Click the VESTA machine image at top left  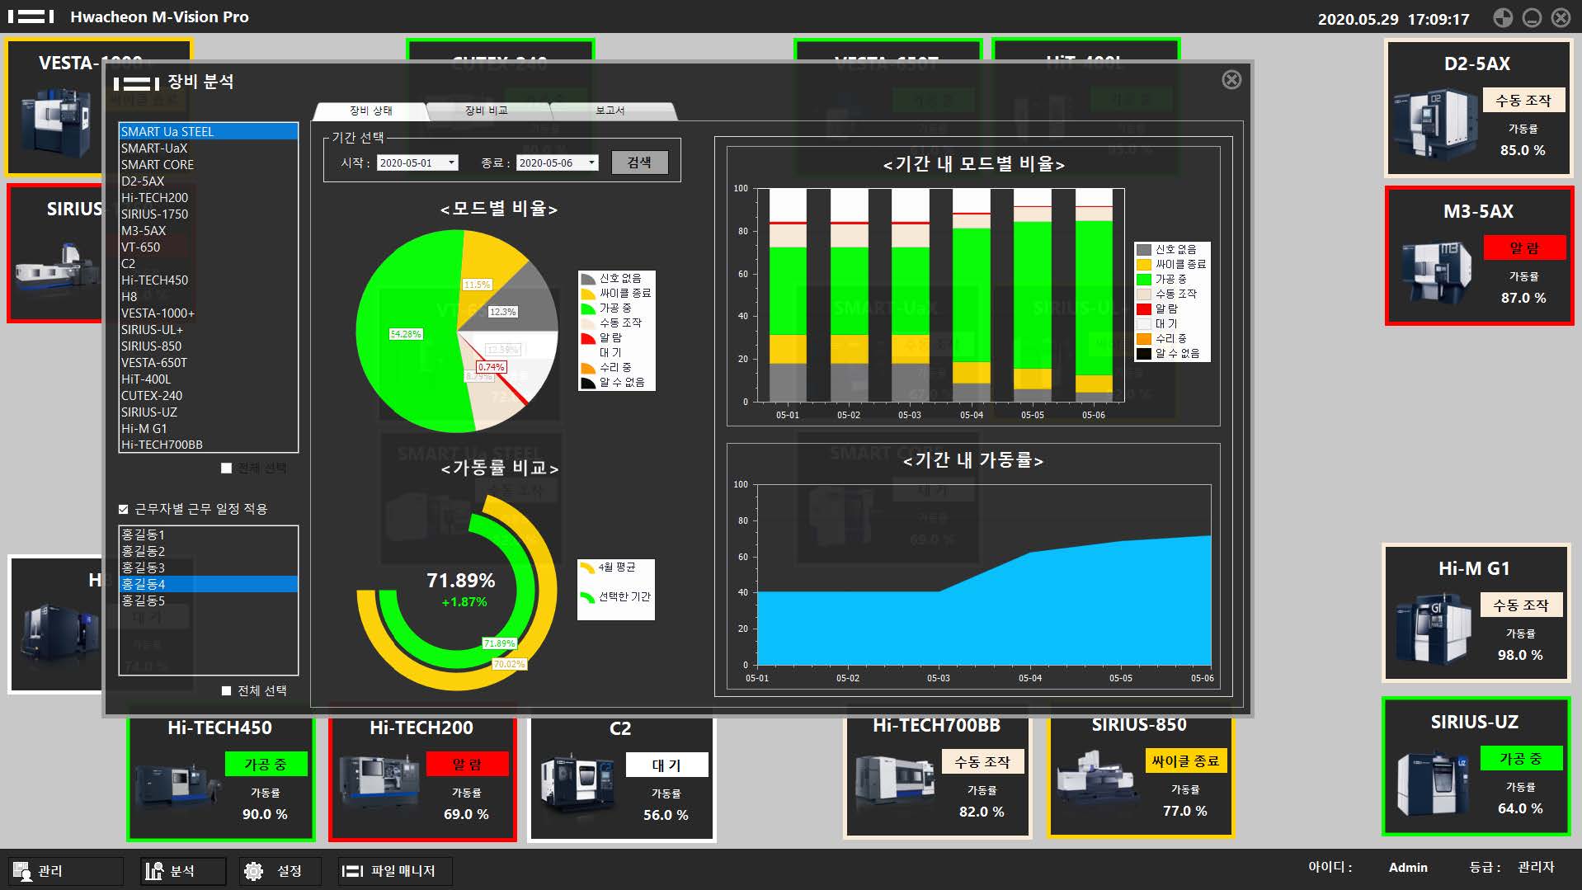click(x=58, y=122)
